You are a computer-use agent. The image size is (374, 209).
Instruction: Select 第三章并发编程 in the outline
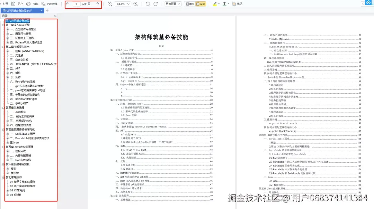click(16, 108)
